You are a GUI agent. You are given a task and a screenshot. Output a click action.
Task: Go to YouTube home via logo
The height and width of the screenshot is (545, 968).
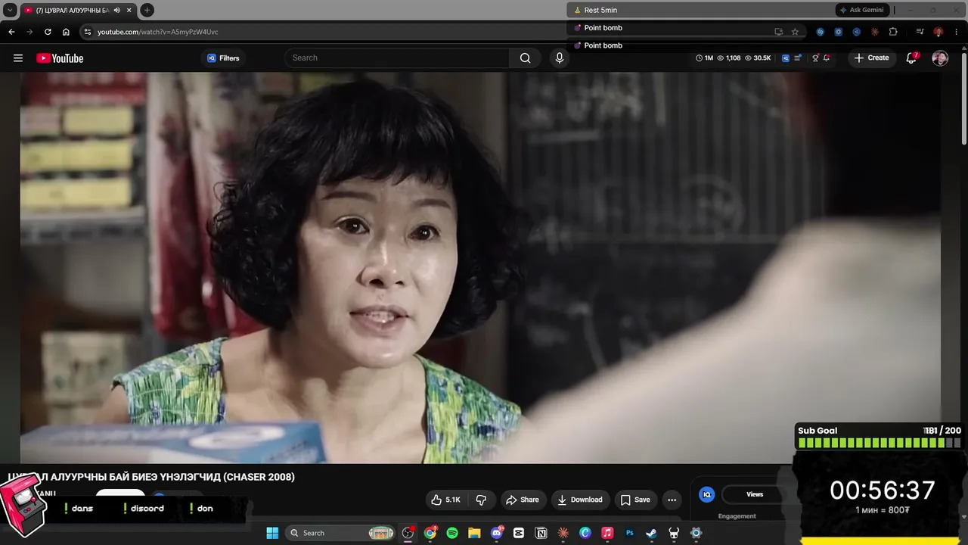point(60,58)
